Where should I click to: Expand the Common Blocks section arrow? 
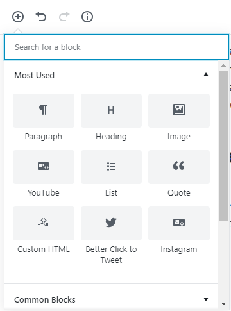pyautogui.click(x=206, y=299)
